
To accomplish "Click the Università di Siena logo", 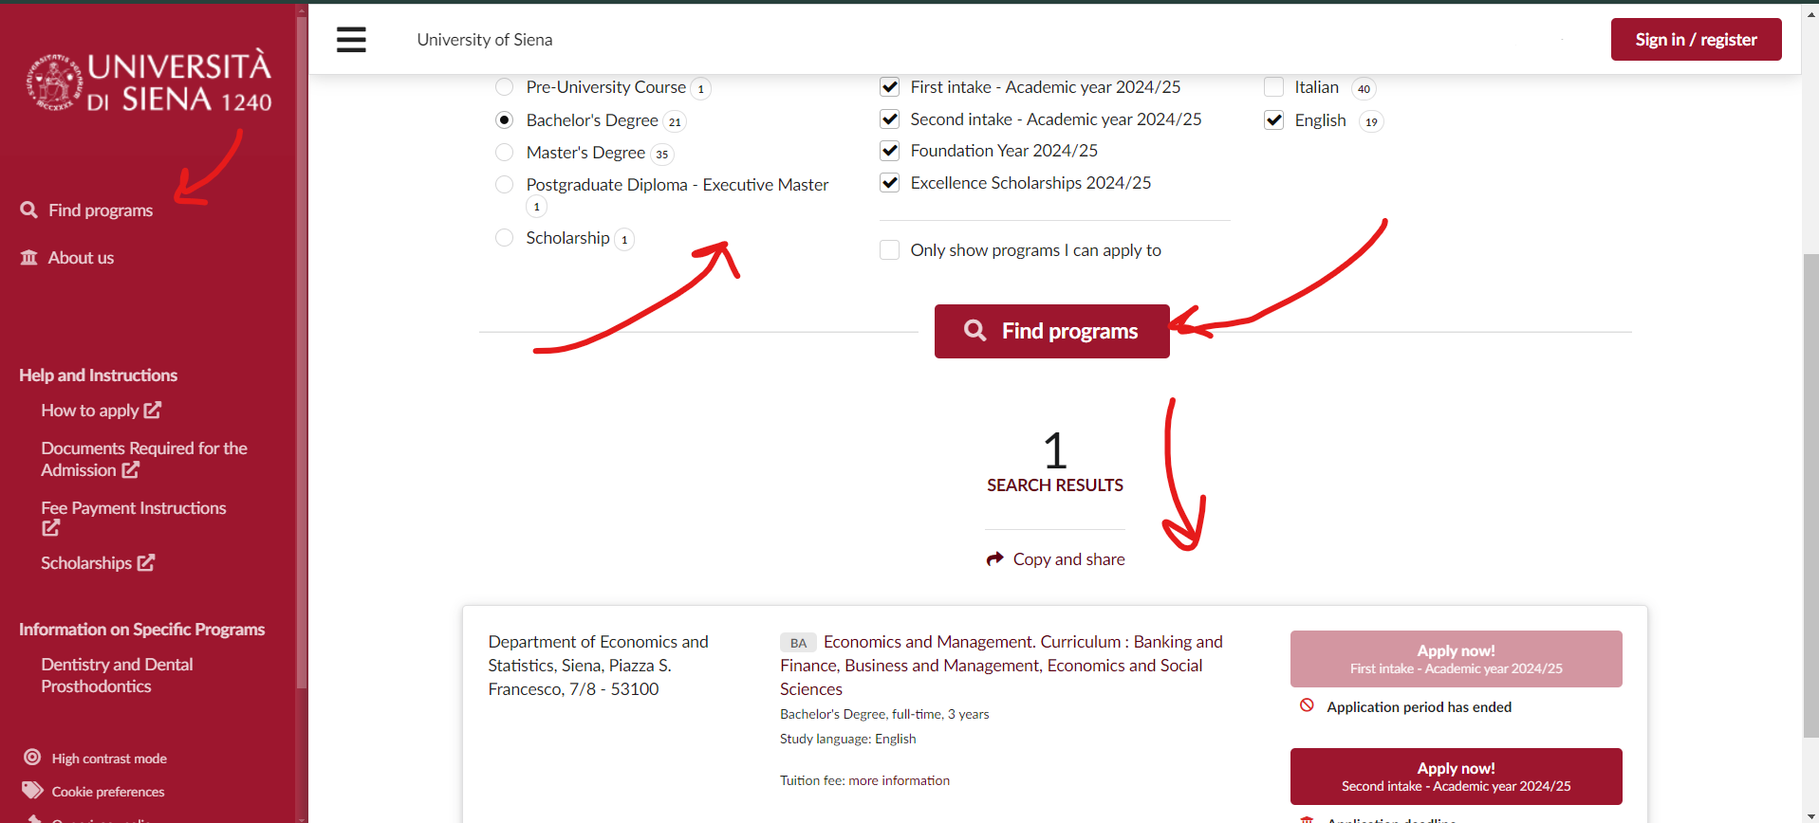I will pos(149,82).
